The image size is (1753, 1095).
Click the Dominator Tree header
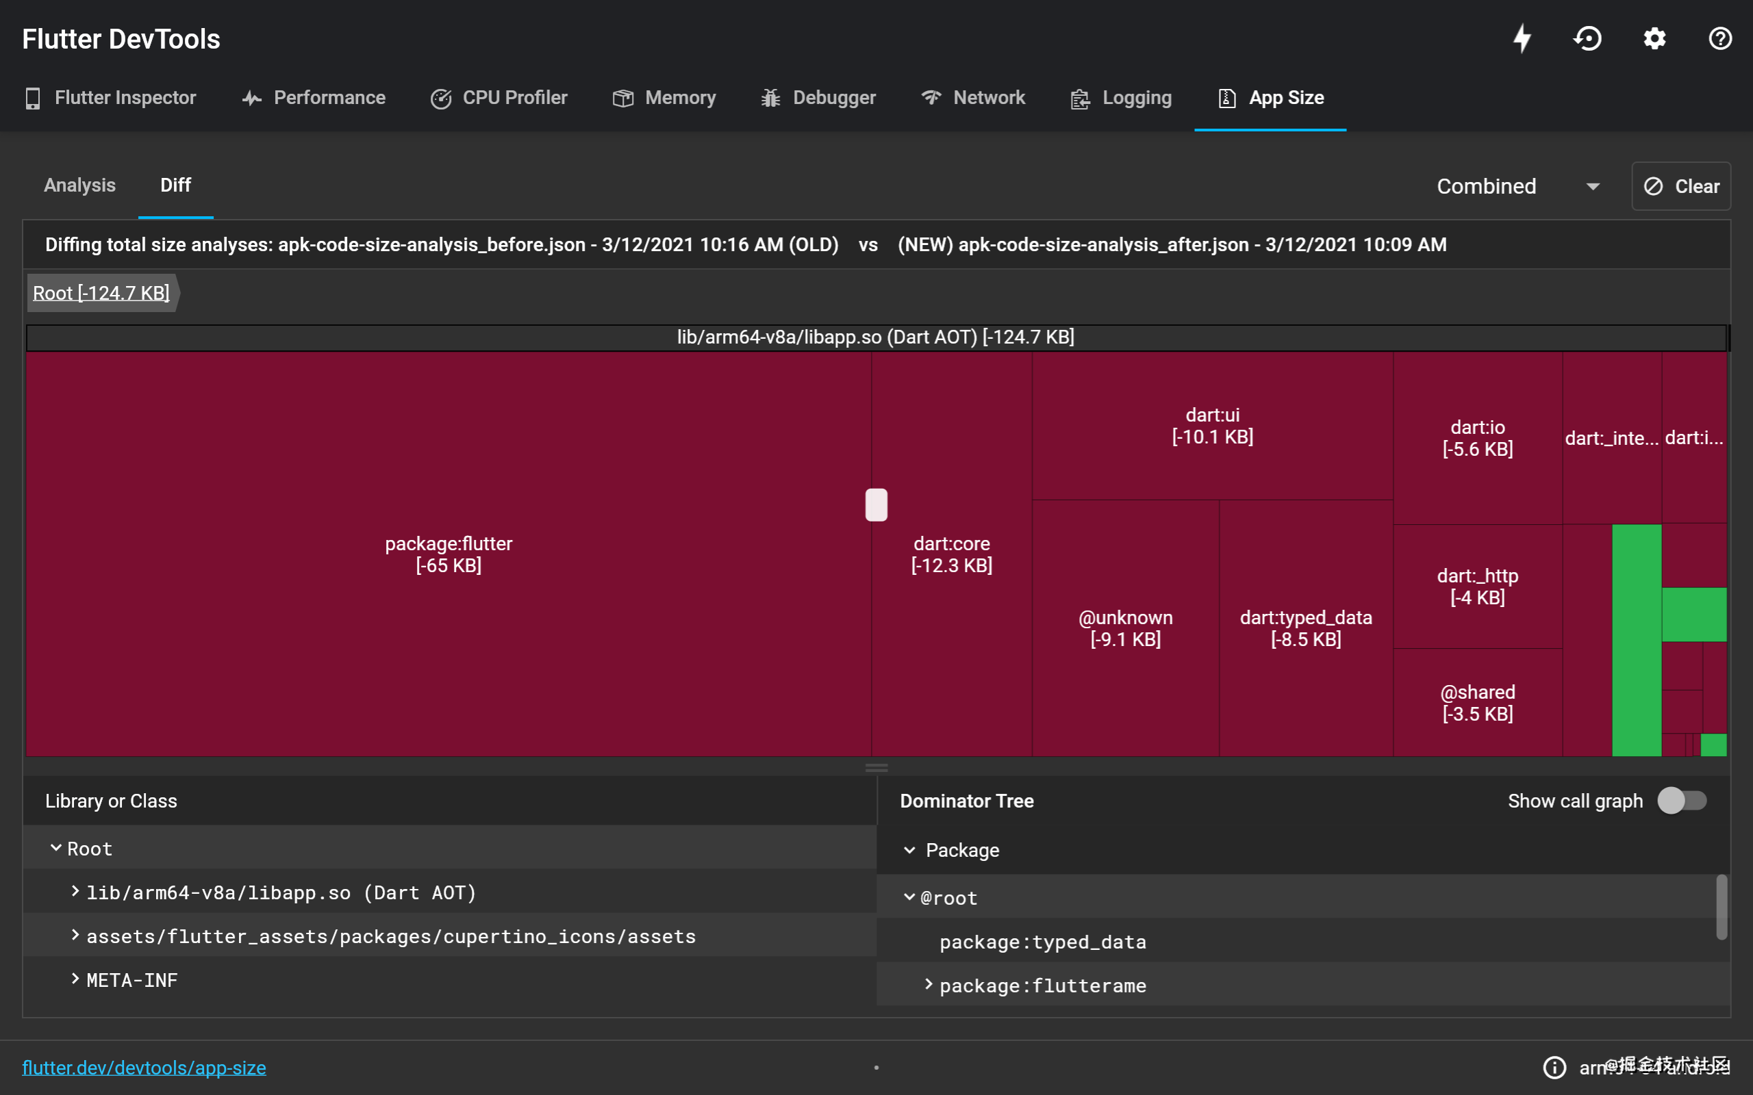click(966, 801)
